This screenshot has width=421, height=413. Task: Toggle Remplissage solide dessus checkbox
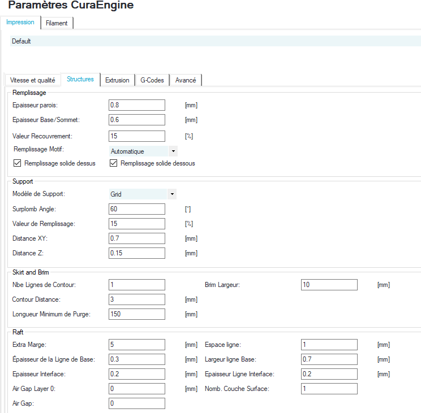[17, 163]
